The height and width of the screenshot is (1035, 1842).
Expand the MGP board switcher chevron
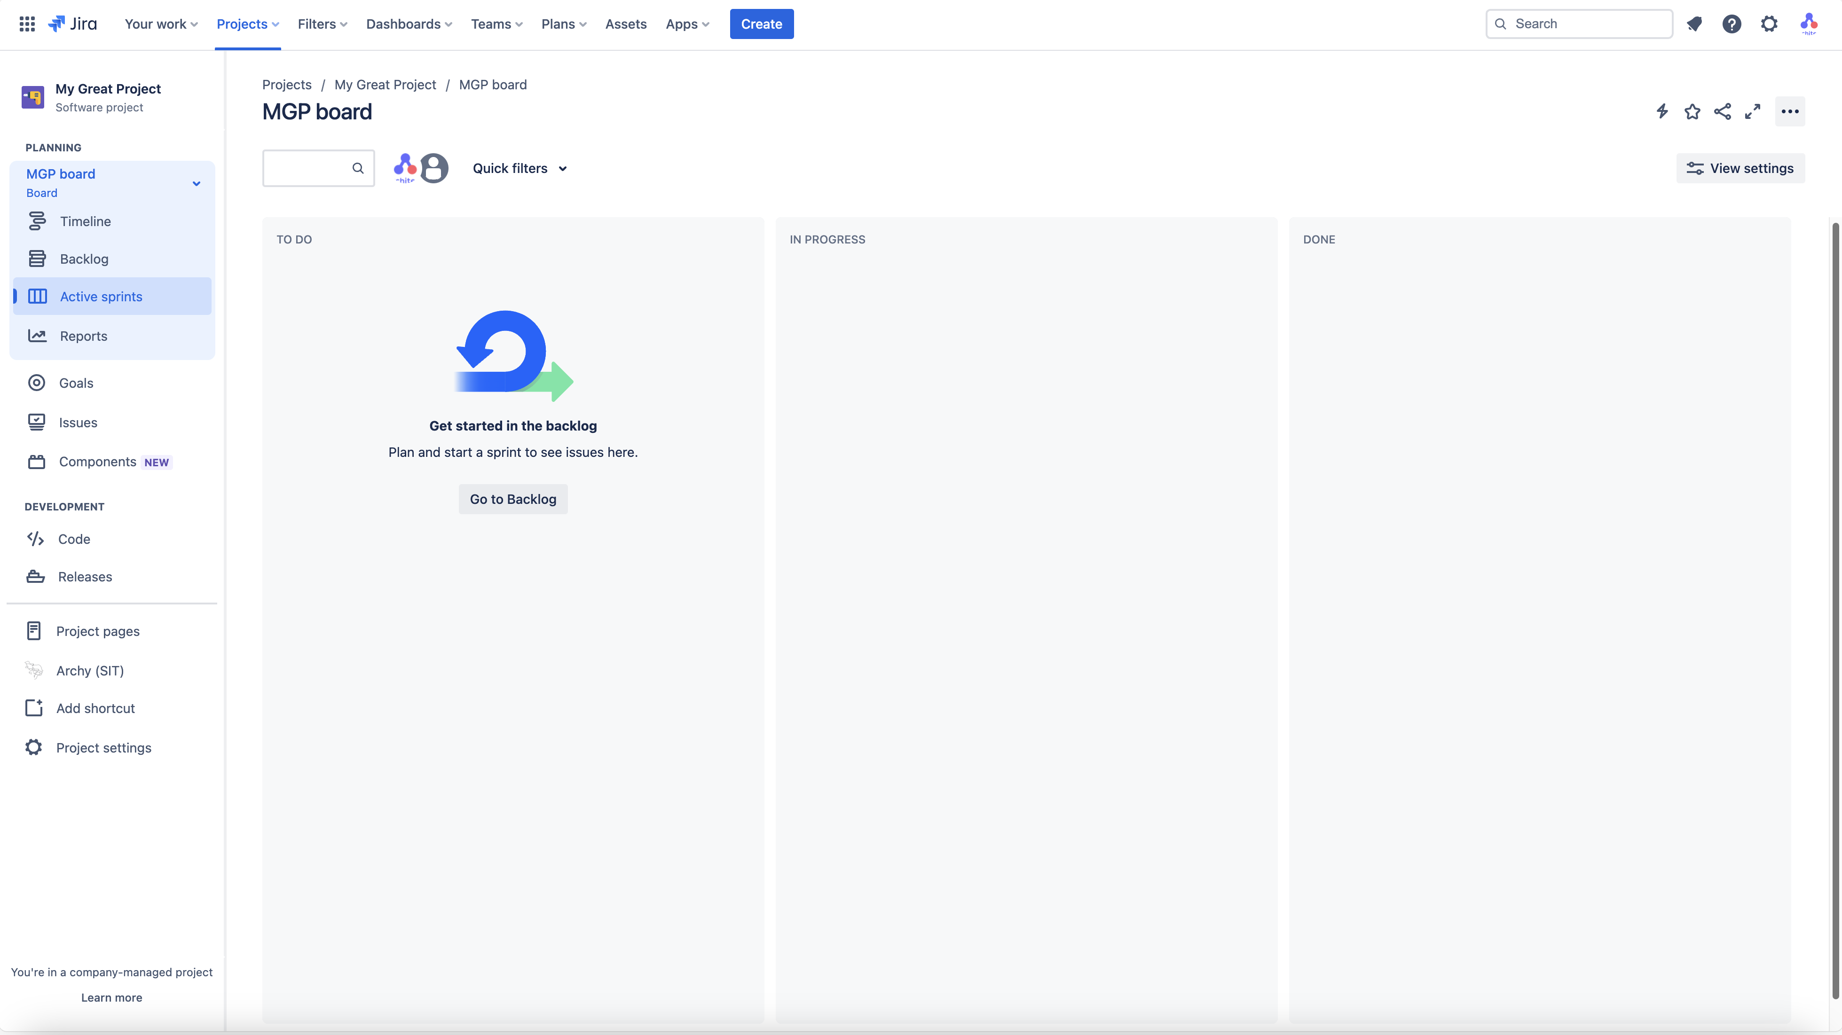point(196,183)
